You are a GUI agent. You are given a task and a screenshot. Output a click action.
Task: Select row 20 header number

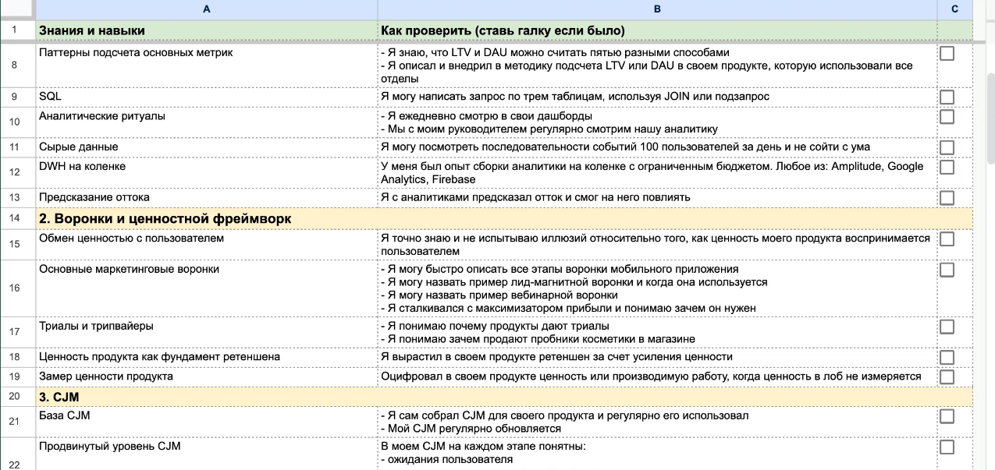(15, 396)
